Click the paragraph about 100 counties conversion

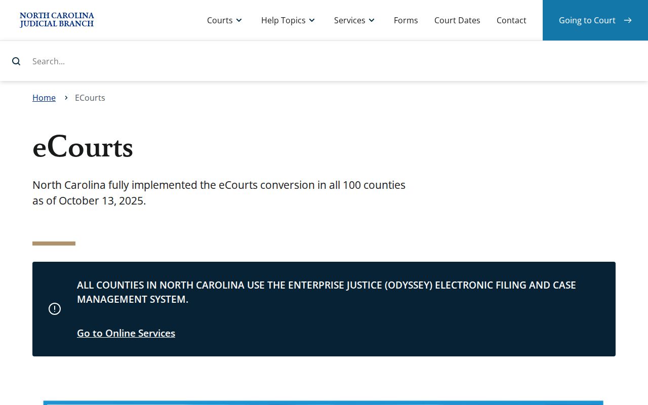(x=219, y=193)
